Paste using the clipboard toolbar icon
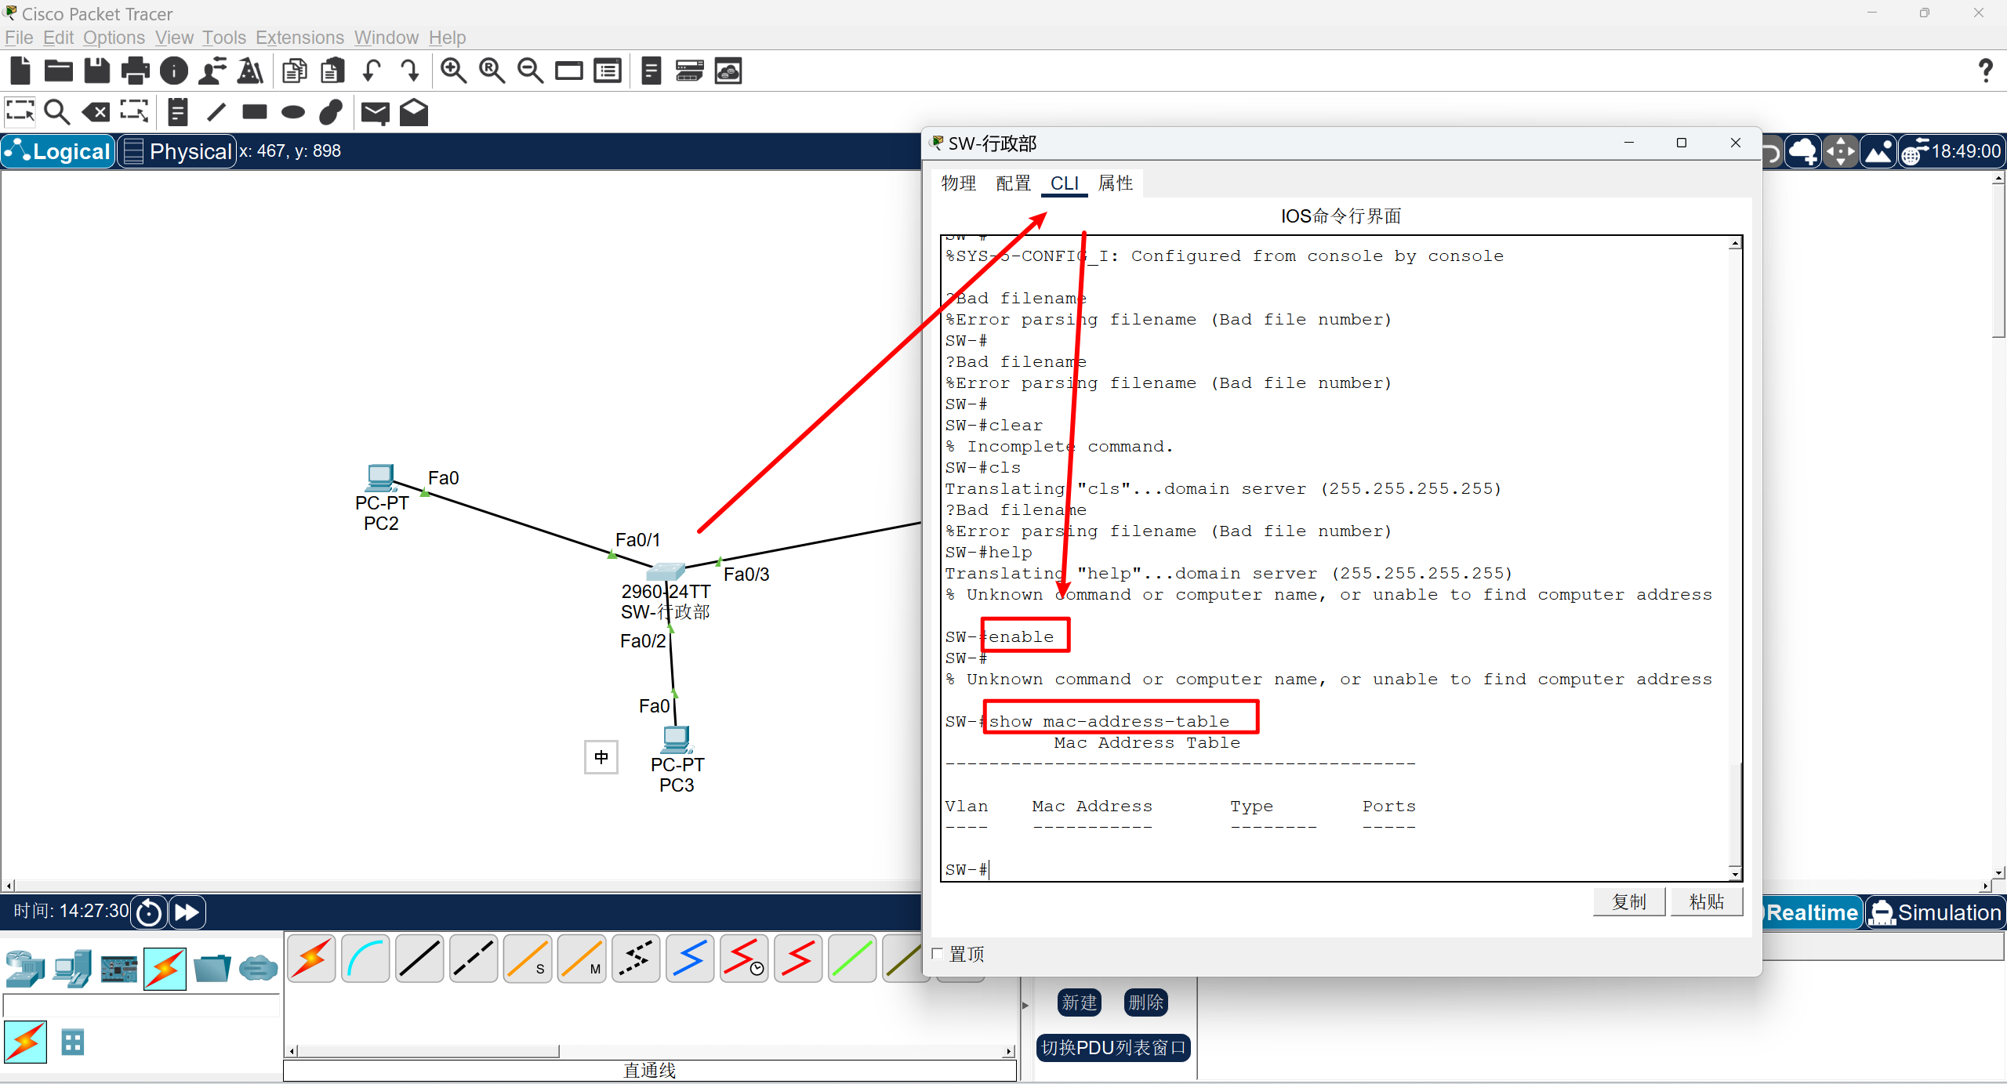The height and width of the screenshot is (1084, 2007). pyautogui.click(x=333, y=71)
